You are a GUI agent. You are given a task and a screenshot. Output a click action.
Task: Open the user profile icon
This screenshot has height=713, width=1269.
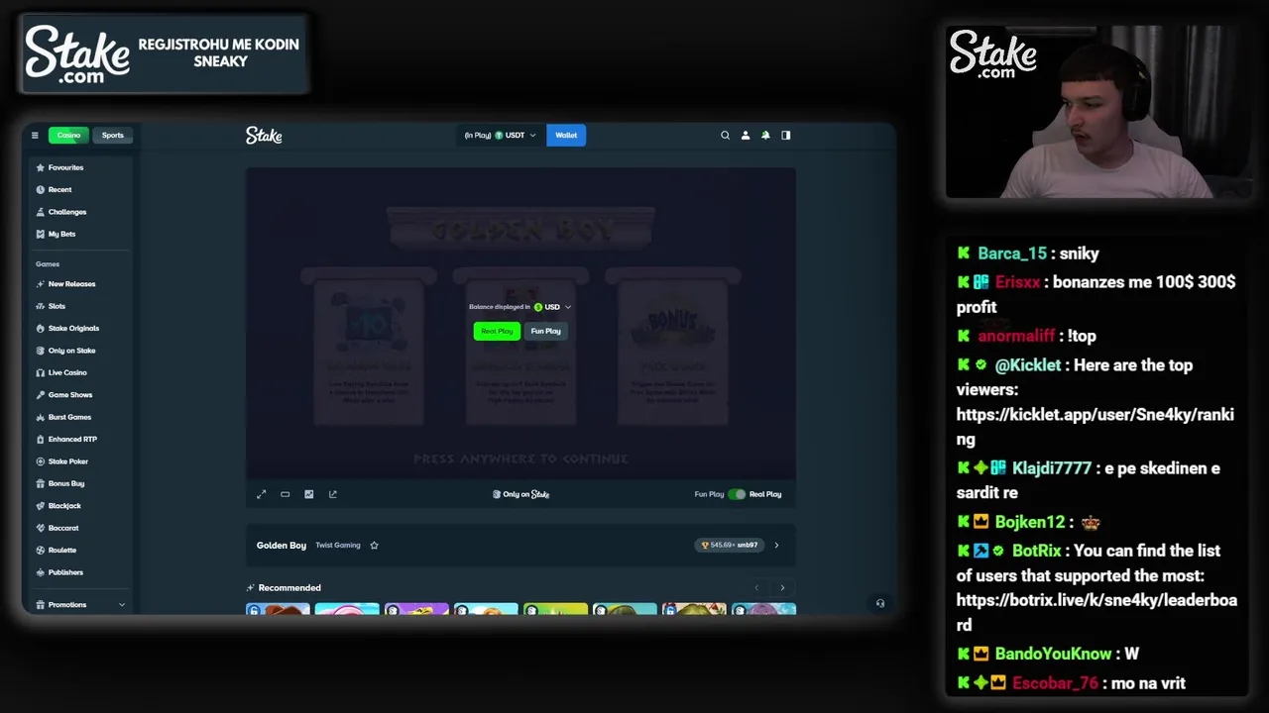[746, 136]
